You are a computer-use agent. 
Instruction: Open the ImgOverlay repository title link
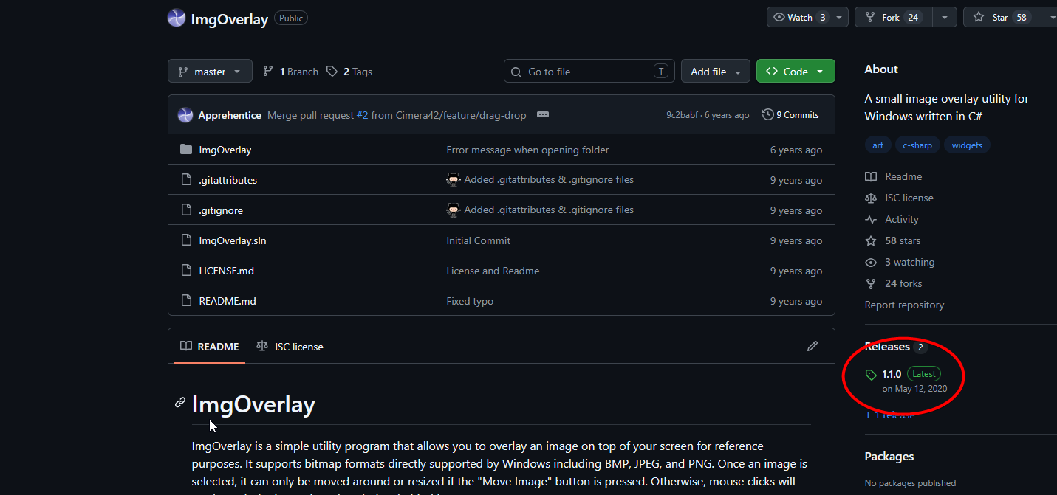tap(230, 19)
